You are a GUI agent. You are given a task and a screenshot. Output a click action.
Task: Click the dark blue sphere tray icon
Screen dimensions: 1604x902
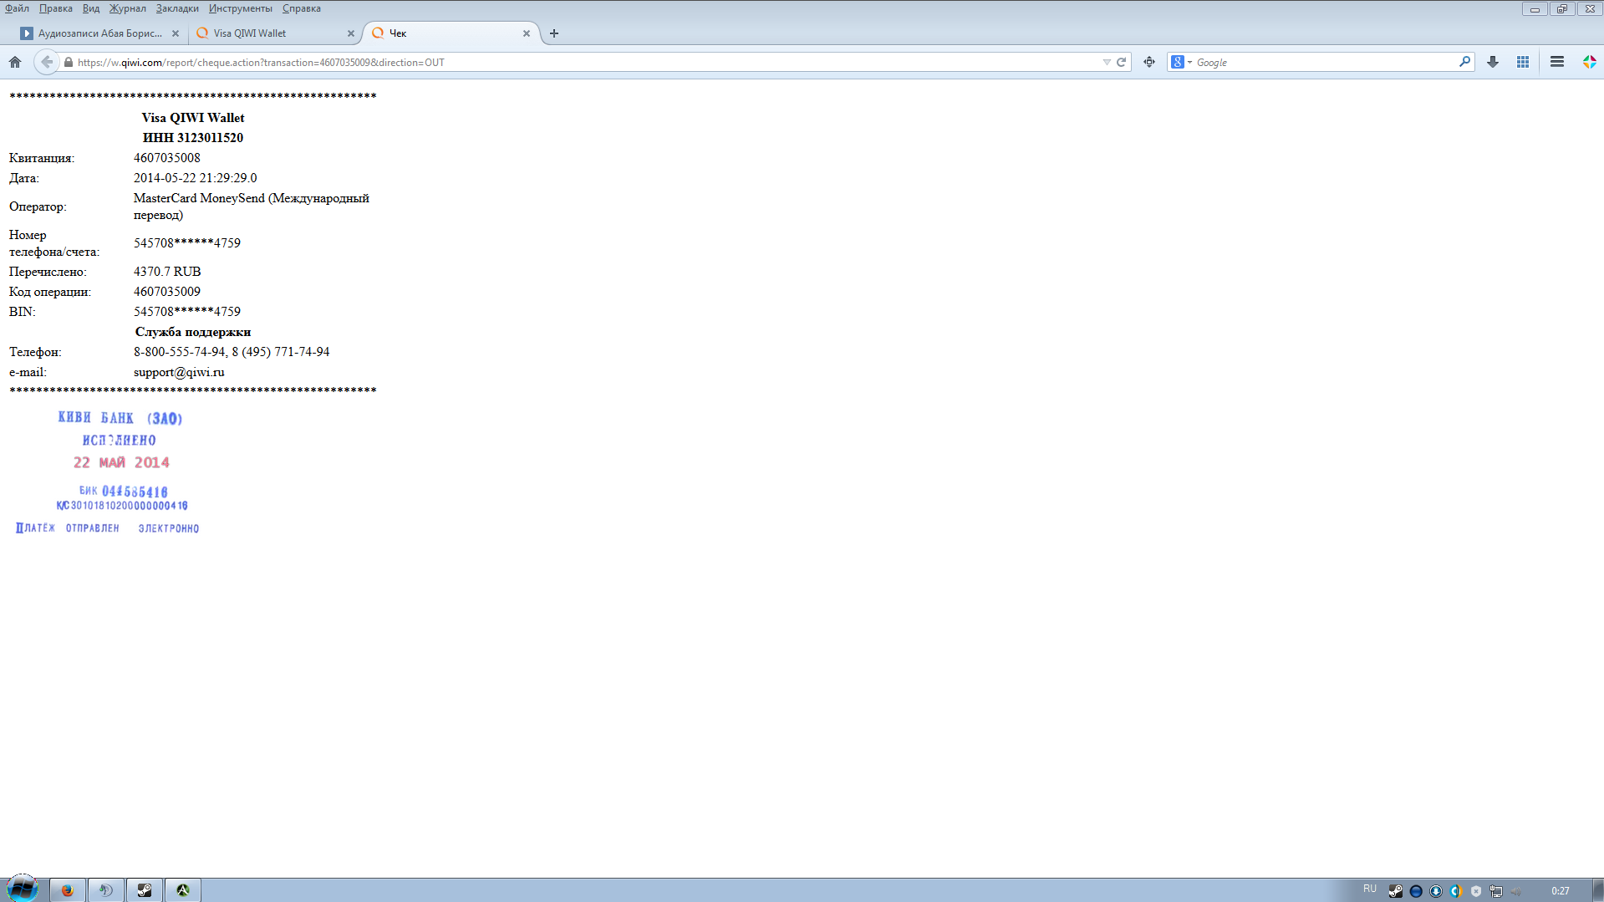click(1416, 891)
